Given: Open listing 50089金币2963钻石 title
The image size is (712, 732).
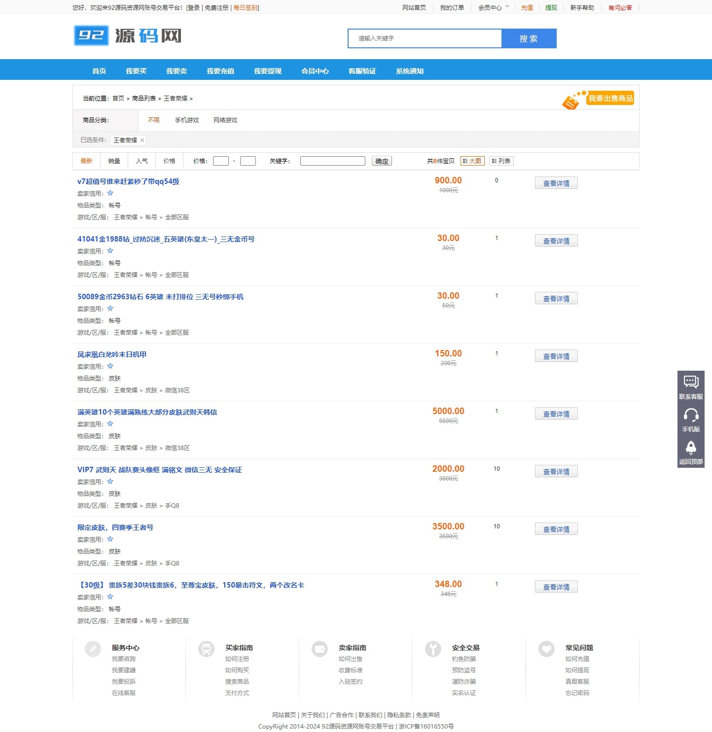Looking at the screenshot, I should (160, 297).
